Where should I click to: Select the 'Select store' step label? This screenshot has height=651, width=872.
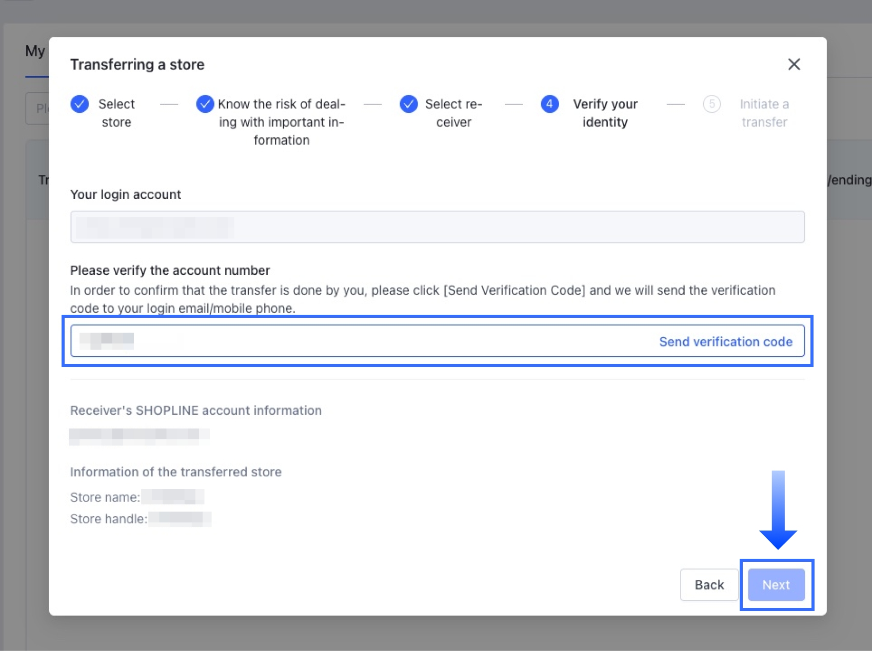click(116, 113)
